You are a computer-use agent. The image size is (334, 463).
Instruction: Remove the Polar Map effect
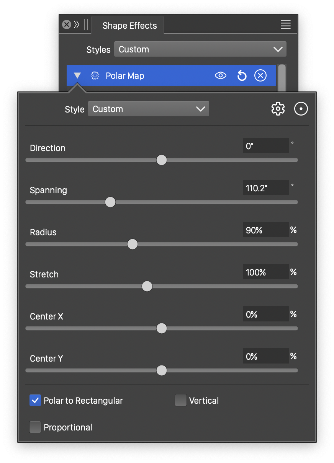pyautogui.click(x=260, y=76)
